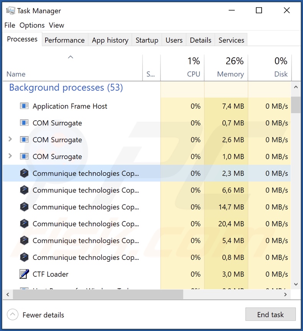Open the Startup tab
This screenshot has height=331, width=303.
tap(147, 40)
